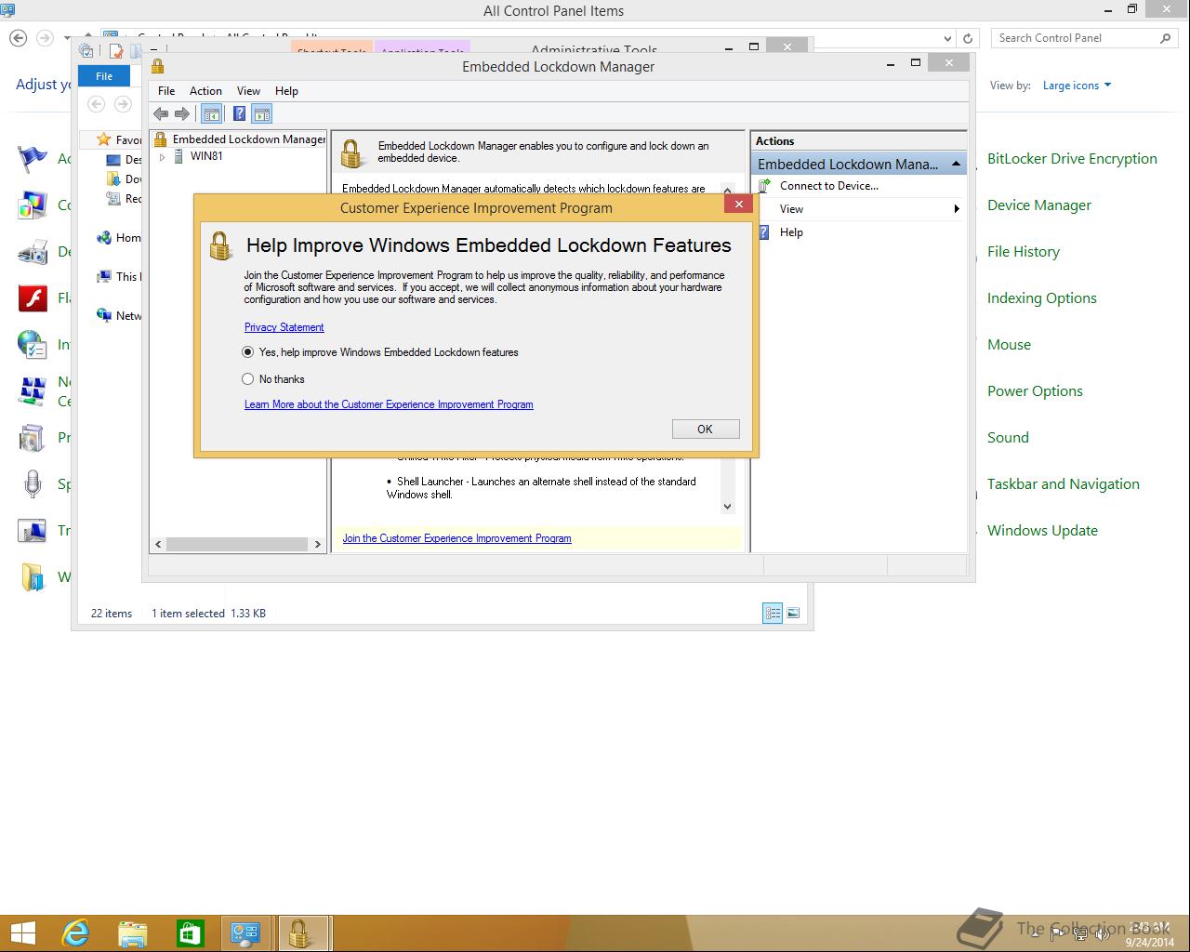The height and width of the screenshot is (952, 1190).
Task: Open Taskbar and Navigation
Action: pos(1063,484)
